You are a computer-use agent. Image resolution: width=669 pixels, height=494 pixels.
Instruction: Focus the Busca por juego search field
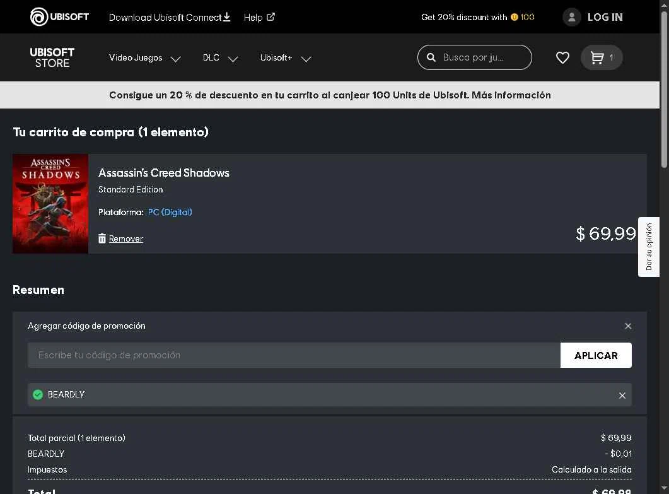474,57
